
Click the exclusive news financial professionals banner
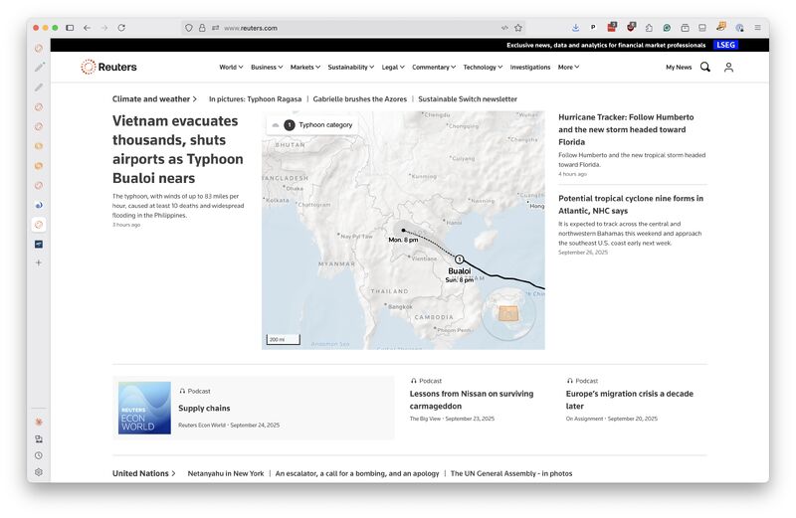pos(606,45)
